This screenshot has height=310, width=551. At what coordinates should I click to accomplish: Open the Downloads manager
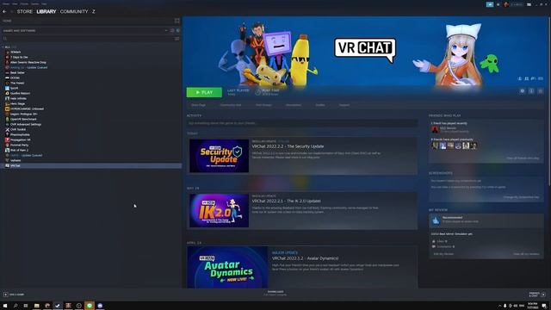pos(275,293)
